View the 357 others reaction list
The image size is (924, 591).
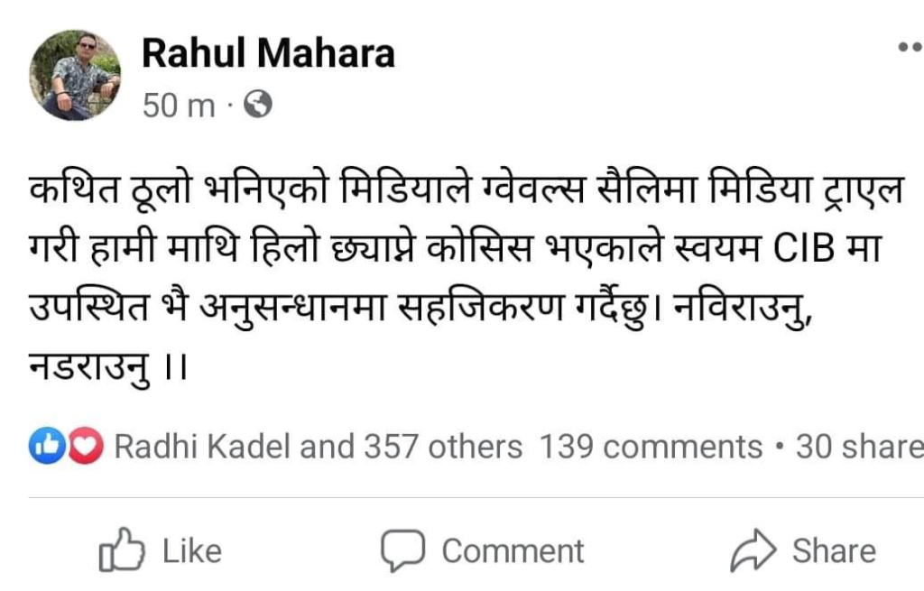442,447
